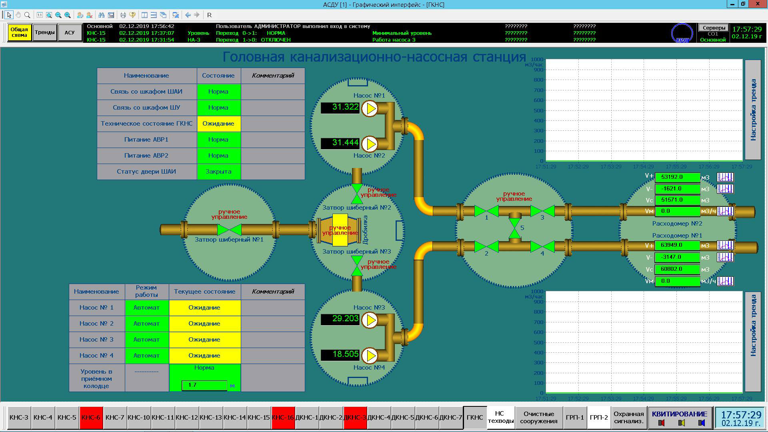Open Очистные сооружения tab
This screenshot has width=768, height=432.
coord(539,418)
